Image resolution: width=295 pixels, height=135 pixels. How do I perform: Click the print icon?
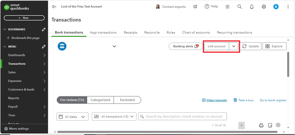[261, 125]
